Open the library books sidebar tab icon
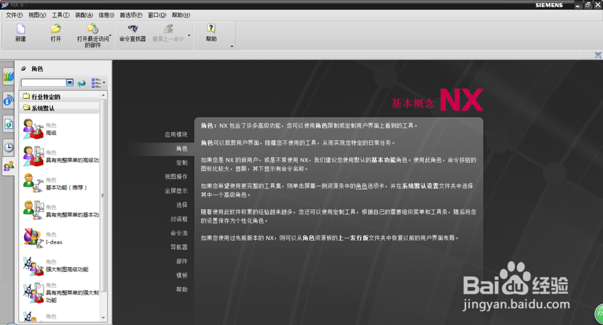 8,76
